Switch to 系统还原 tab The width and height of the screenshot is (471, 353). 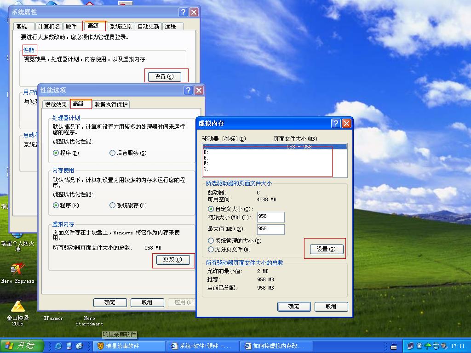(121, 26)
